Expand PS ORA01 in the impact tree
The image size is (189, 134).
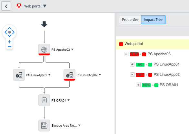coord(138,85)
